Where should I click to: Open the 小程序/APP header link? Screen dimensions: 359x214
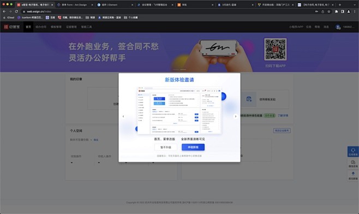coord(296,27)
